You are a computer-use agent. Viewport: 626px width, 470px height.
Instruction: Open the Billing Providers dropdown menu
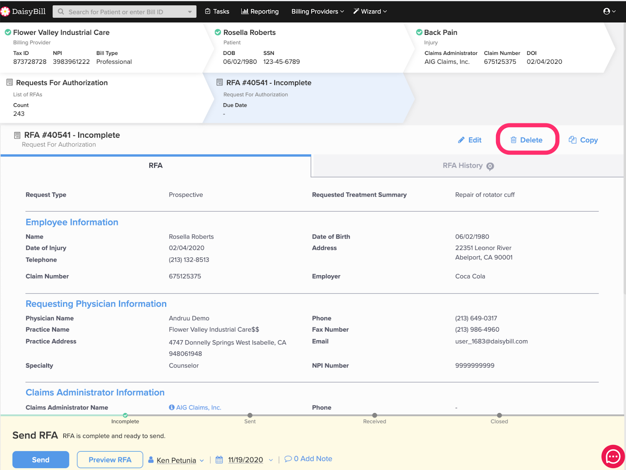[x=317, y=11]
